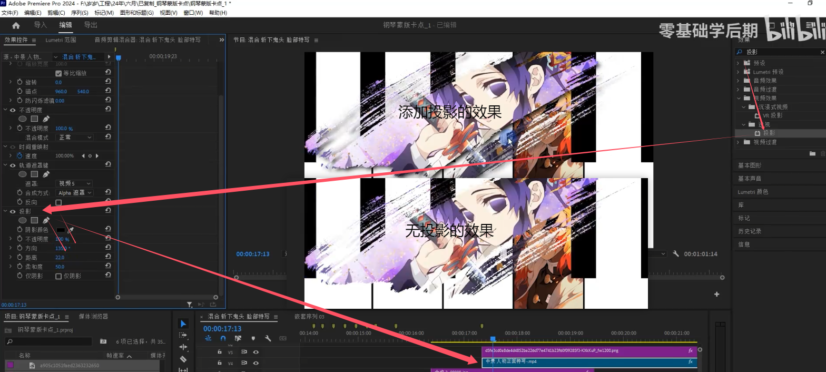
Task: Open the black 阴影颜色 swatch
Action: 61,230
